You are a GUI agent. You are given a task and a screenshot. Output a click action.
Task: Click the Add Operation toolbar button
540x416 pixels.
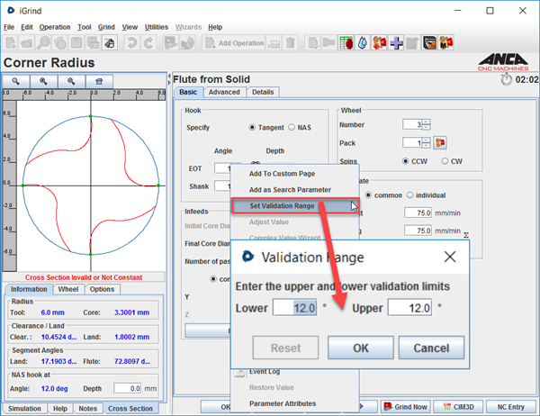[235, 42]
